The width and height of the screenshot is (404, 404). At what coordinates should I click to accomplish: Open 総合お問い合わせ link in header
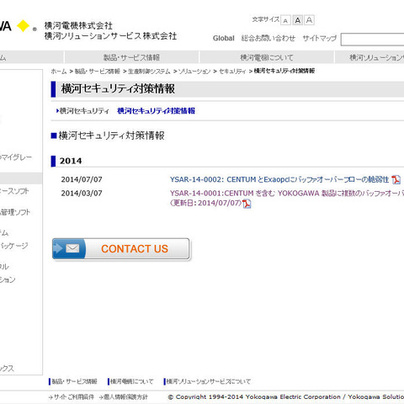[x=268, y=38]
